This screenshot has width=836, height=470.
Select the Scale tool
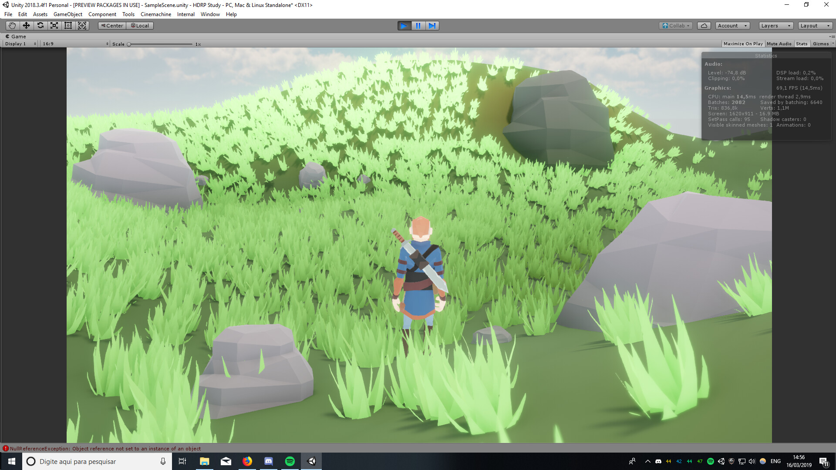point(54,26)
